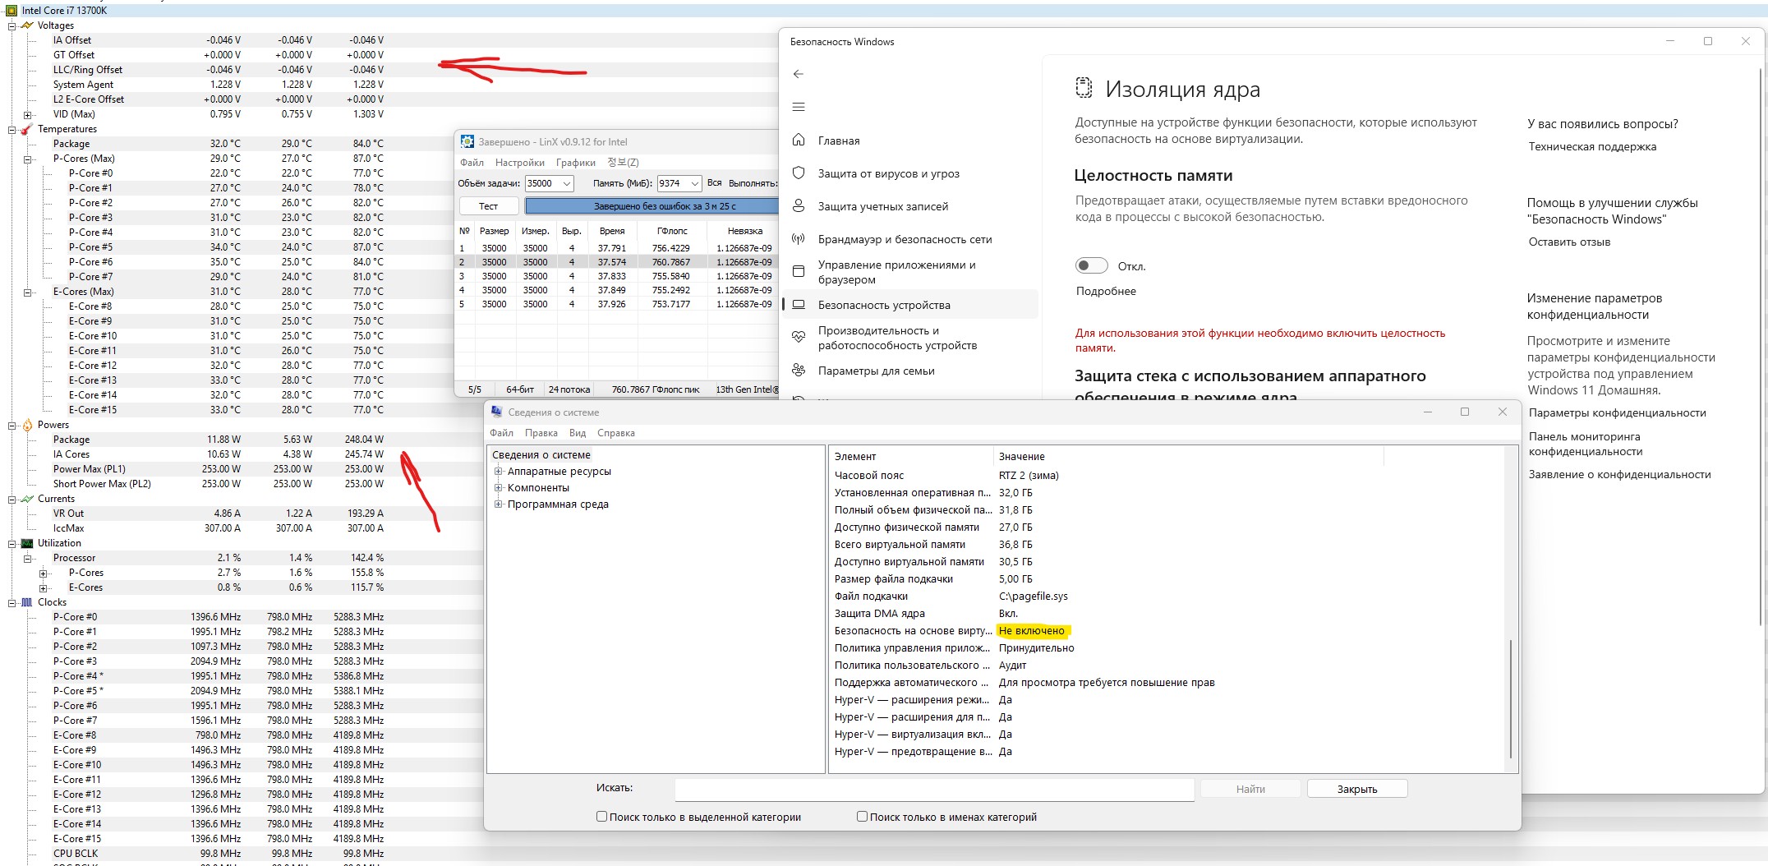Open Память (МиБ) dropdown in LinX
Viewport: 1768px width, 866px height.
pos(694,183)
